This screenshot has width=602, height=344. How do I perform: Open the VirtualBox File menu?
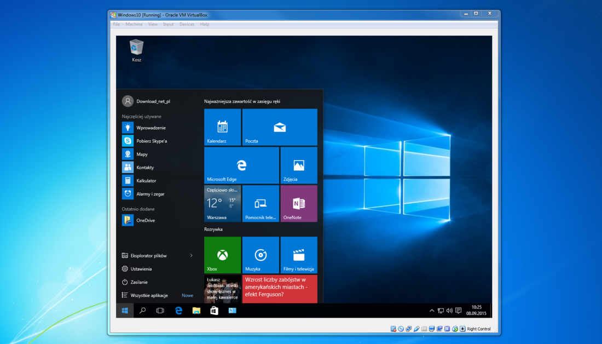(117, 24)
